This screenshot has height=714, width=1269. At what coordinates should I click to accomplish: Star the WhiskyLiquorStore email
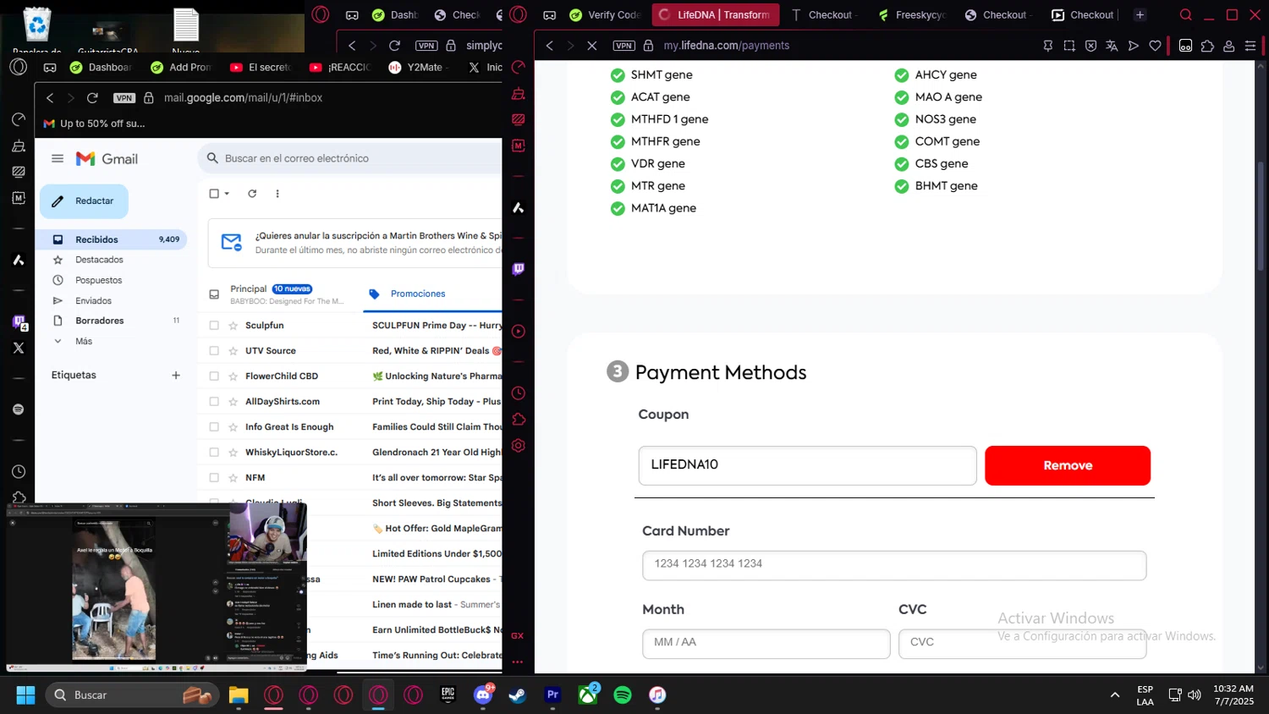coord(233,453)
